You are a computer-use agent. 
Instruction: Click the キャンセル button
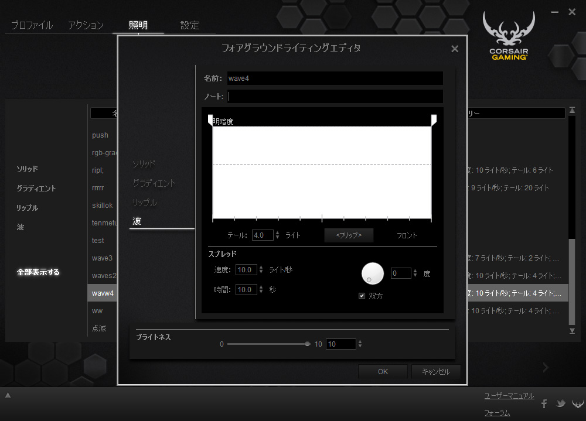(x=435, y=371)
